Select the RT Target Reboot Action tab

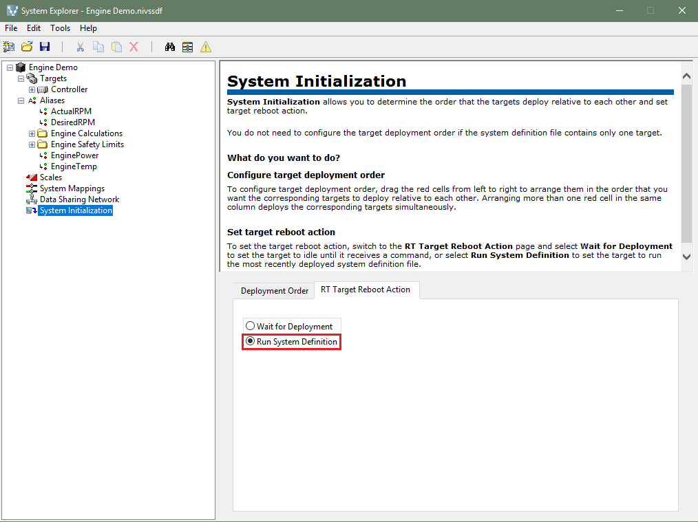[366, 290]
